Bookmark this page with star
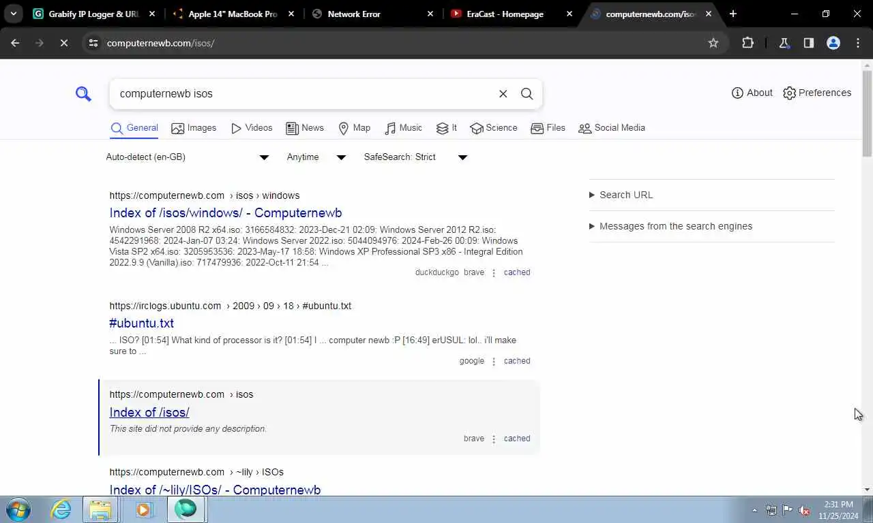This screenshot has width=873, height=523. coord(713,43)
